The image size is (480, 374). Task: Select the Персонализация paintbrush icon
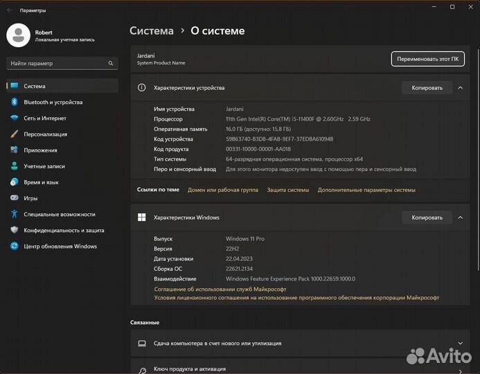(x=15, y=134)
